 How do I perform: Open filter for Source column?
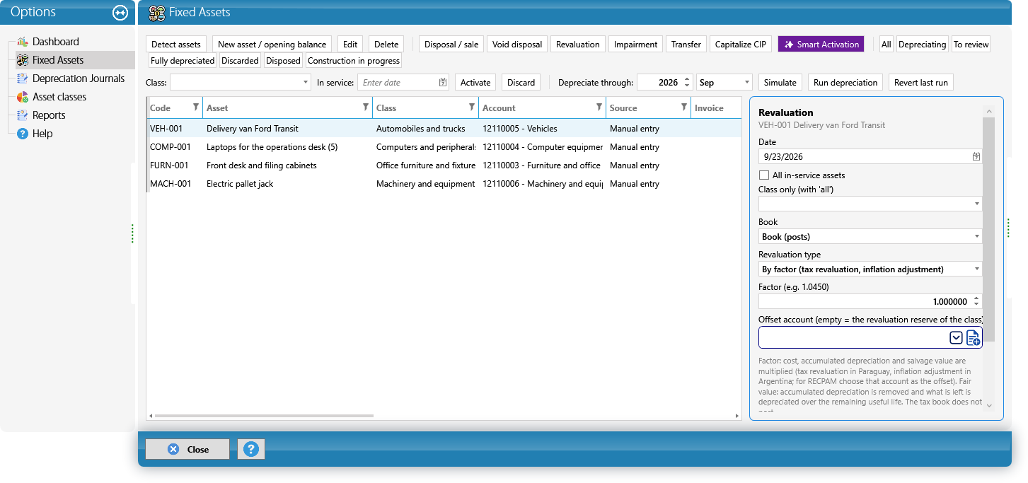[684, 107]
